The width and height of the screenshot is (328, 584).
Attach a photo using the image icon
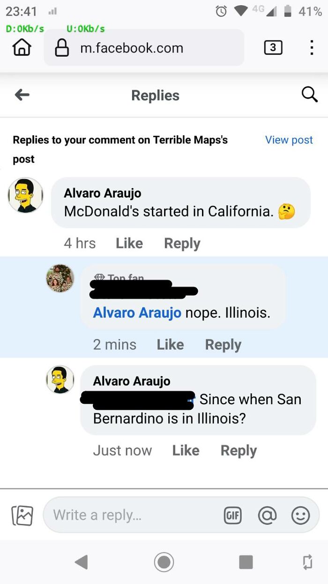[x=22, y=515]
